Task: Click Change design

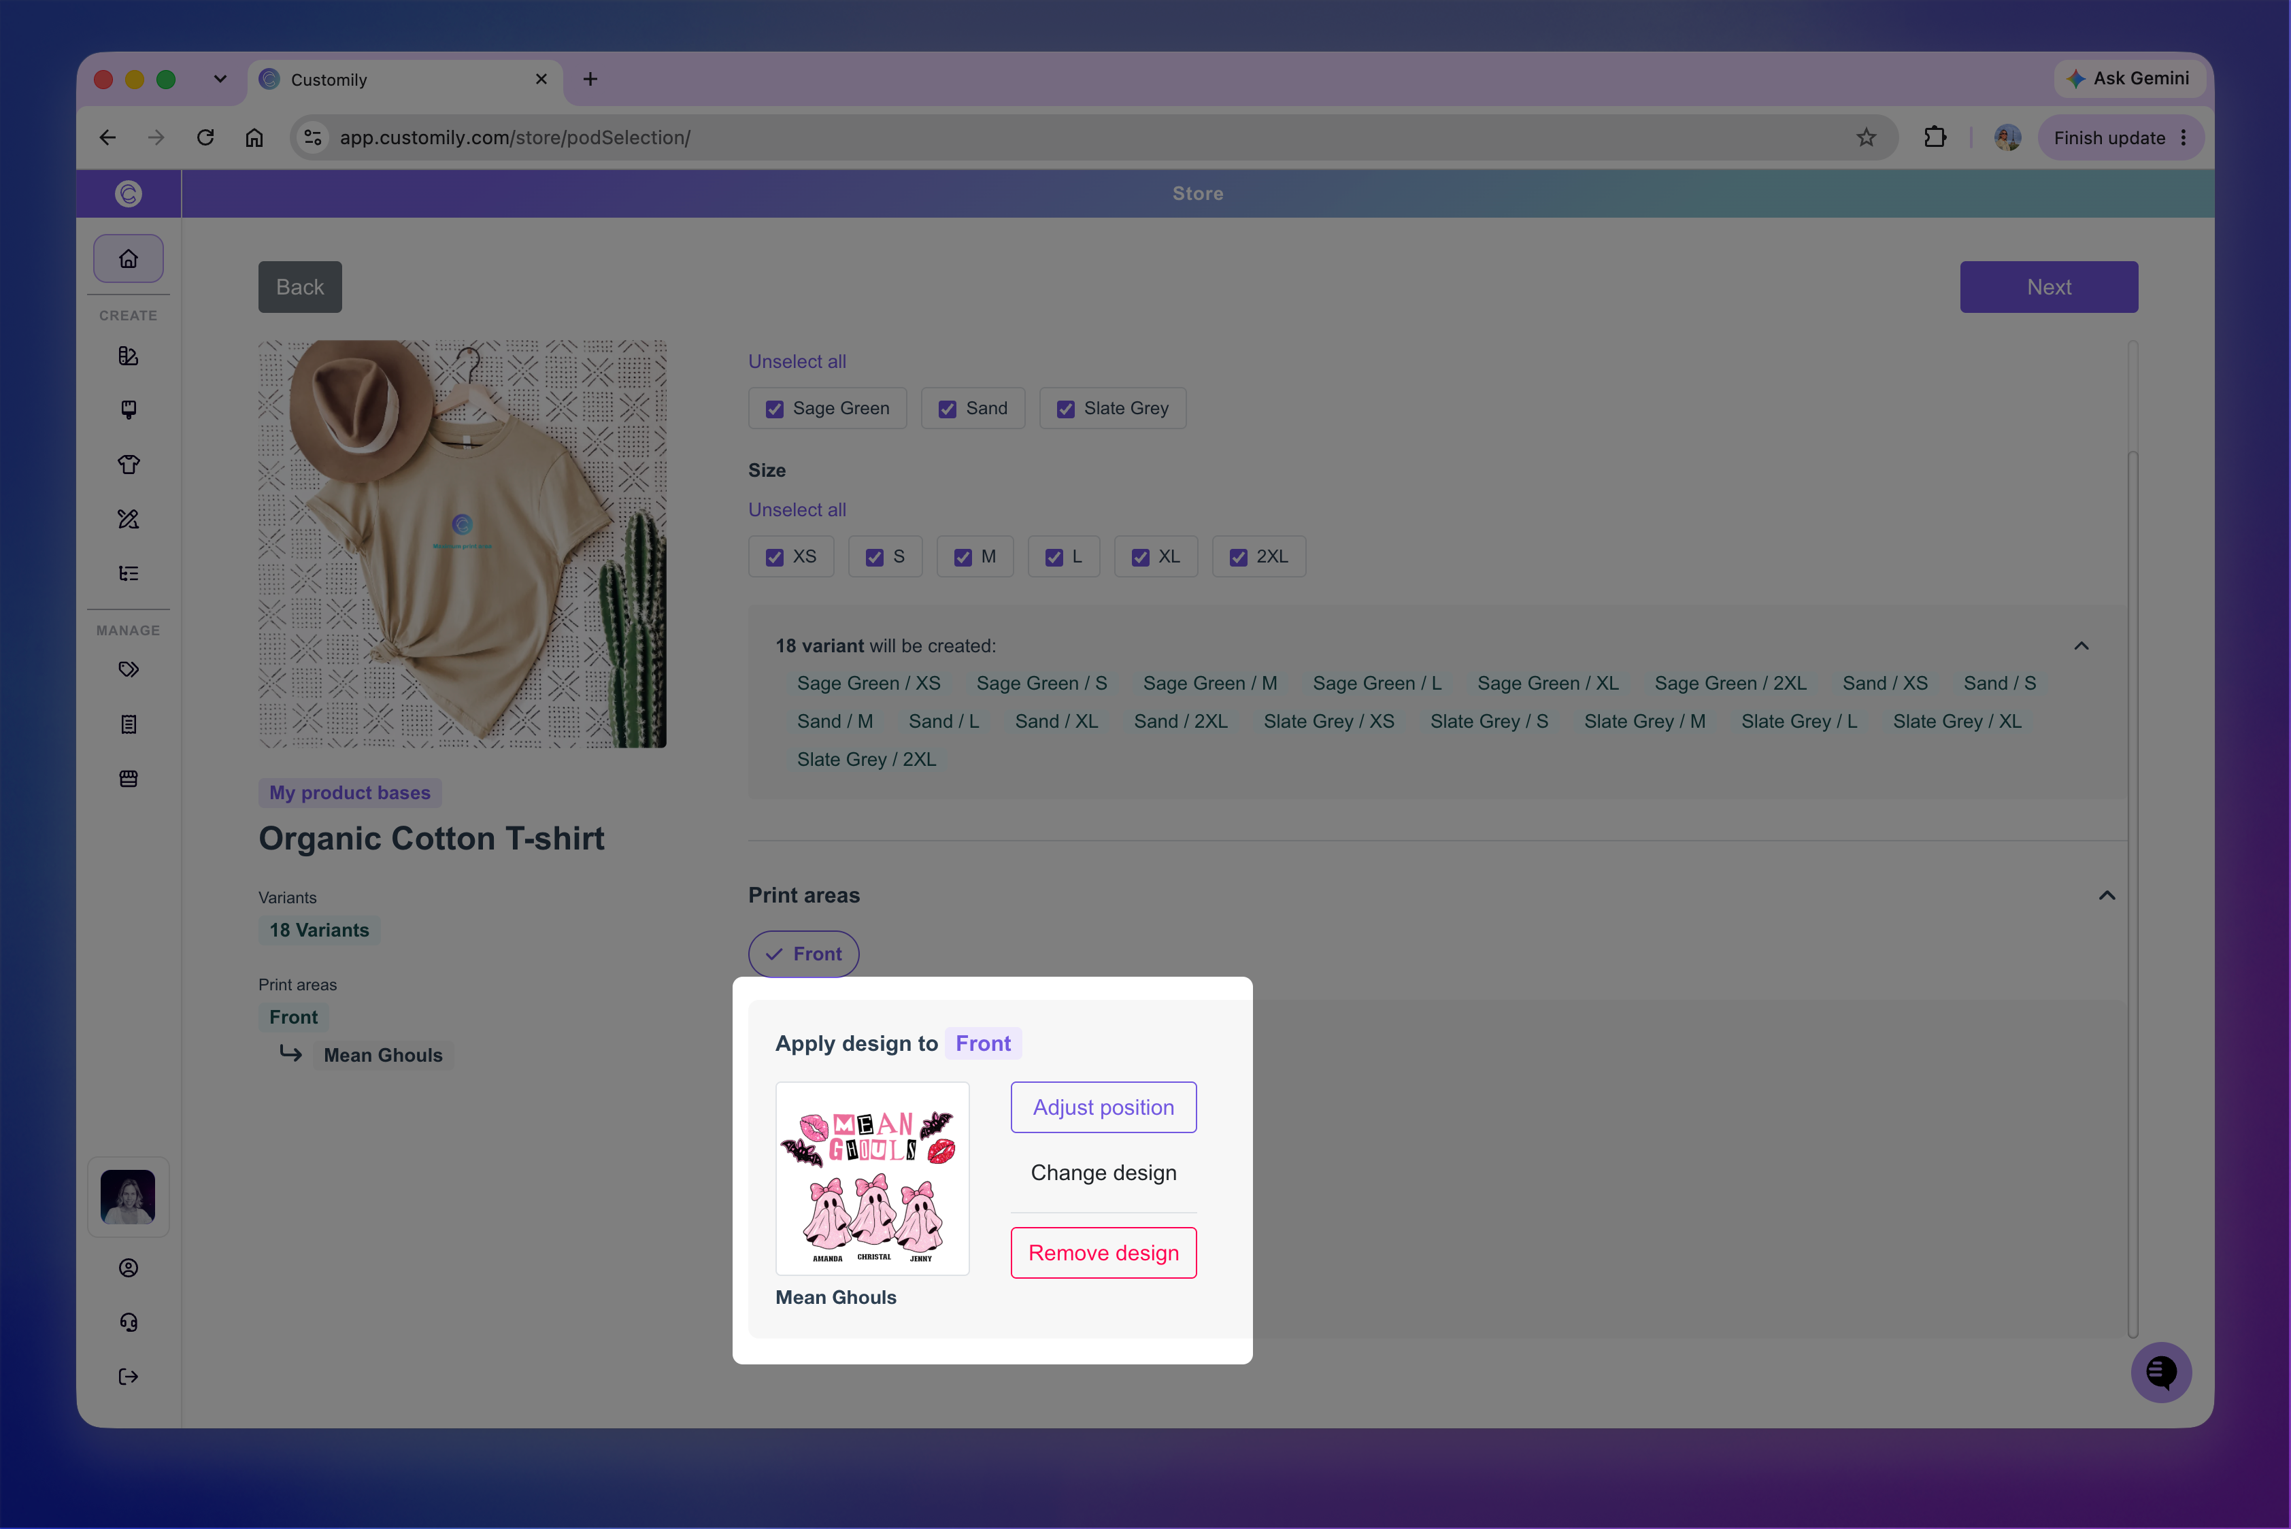Action: pos(1103,1172)
